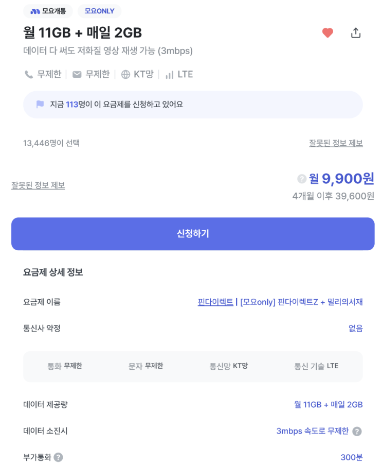Click the phone call icon
The width and height of the screenshot is (382, 465).
tap(29, 75)
